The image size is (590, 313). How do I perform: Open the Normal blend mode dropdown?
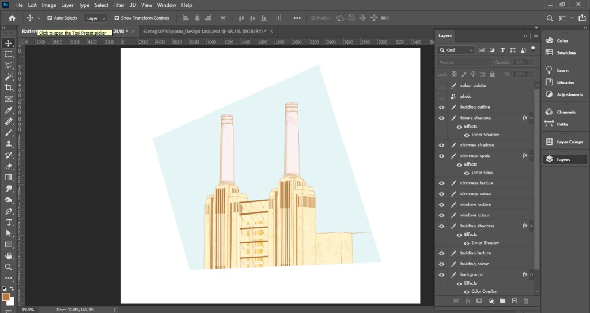tap(464, 62)
